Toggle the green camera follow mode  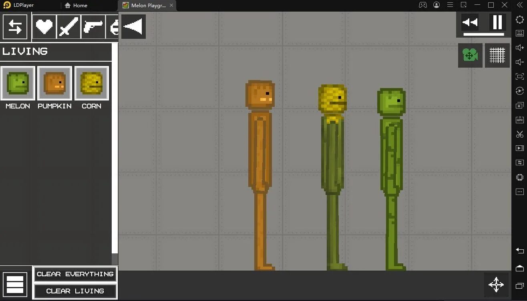click(x=470, y=55)
